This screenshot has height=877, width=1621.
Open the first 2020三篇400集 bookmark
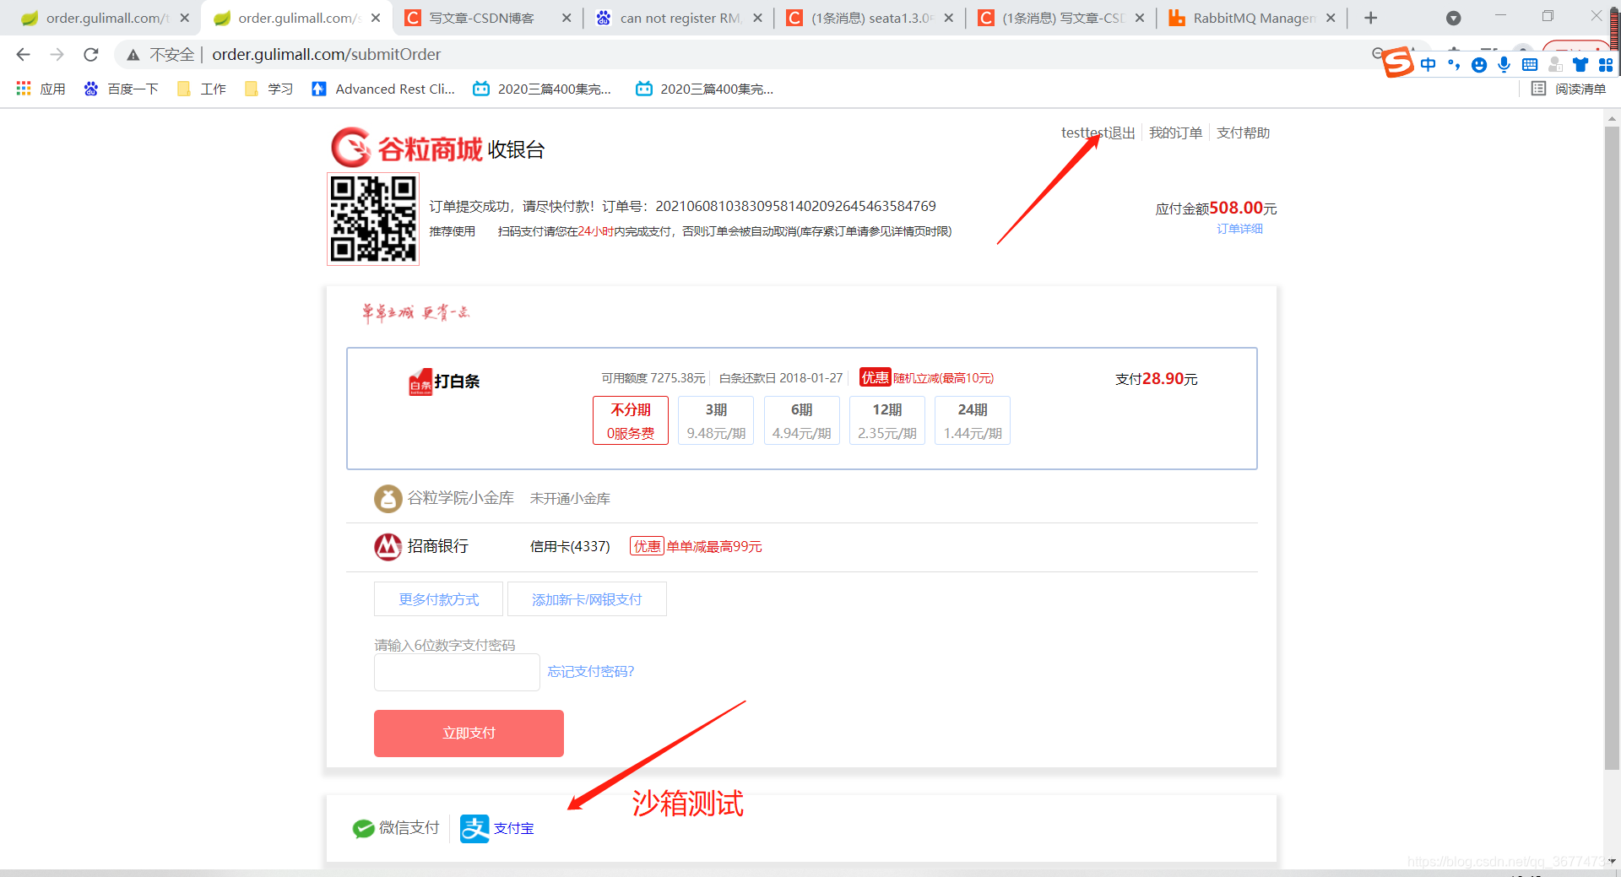[542, 89]
